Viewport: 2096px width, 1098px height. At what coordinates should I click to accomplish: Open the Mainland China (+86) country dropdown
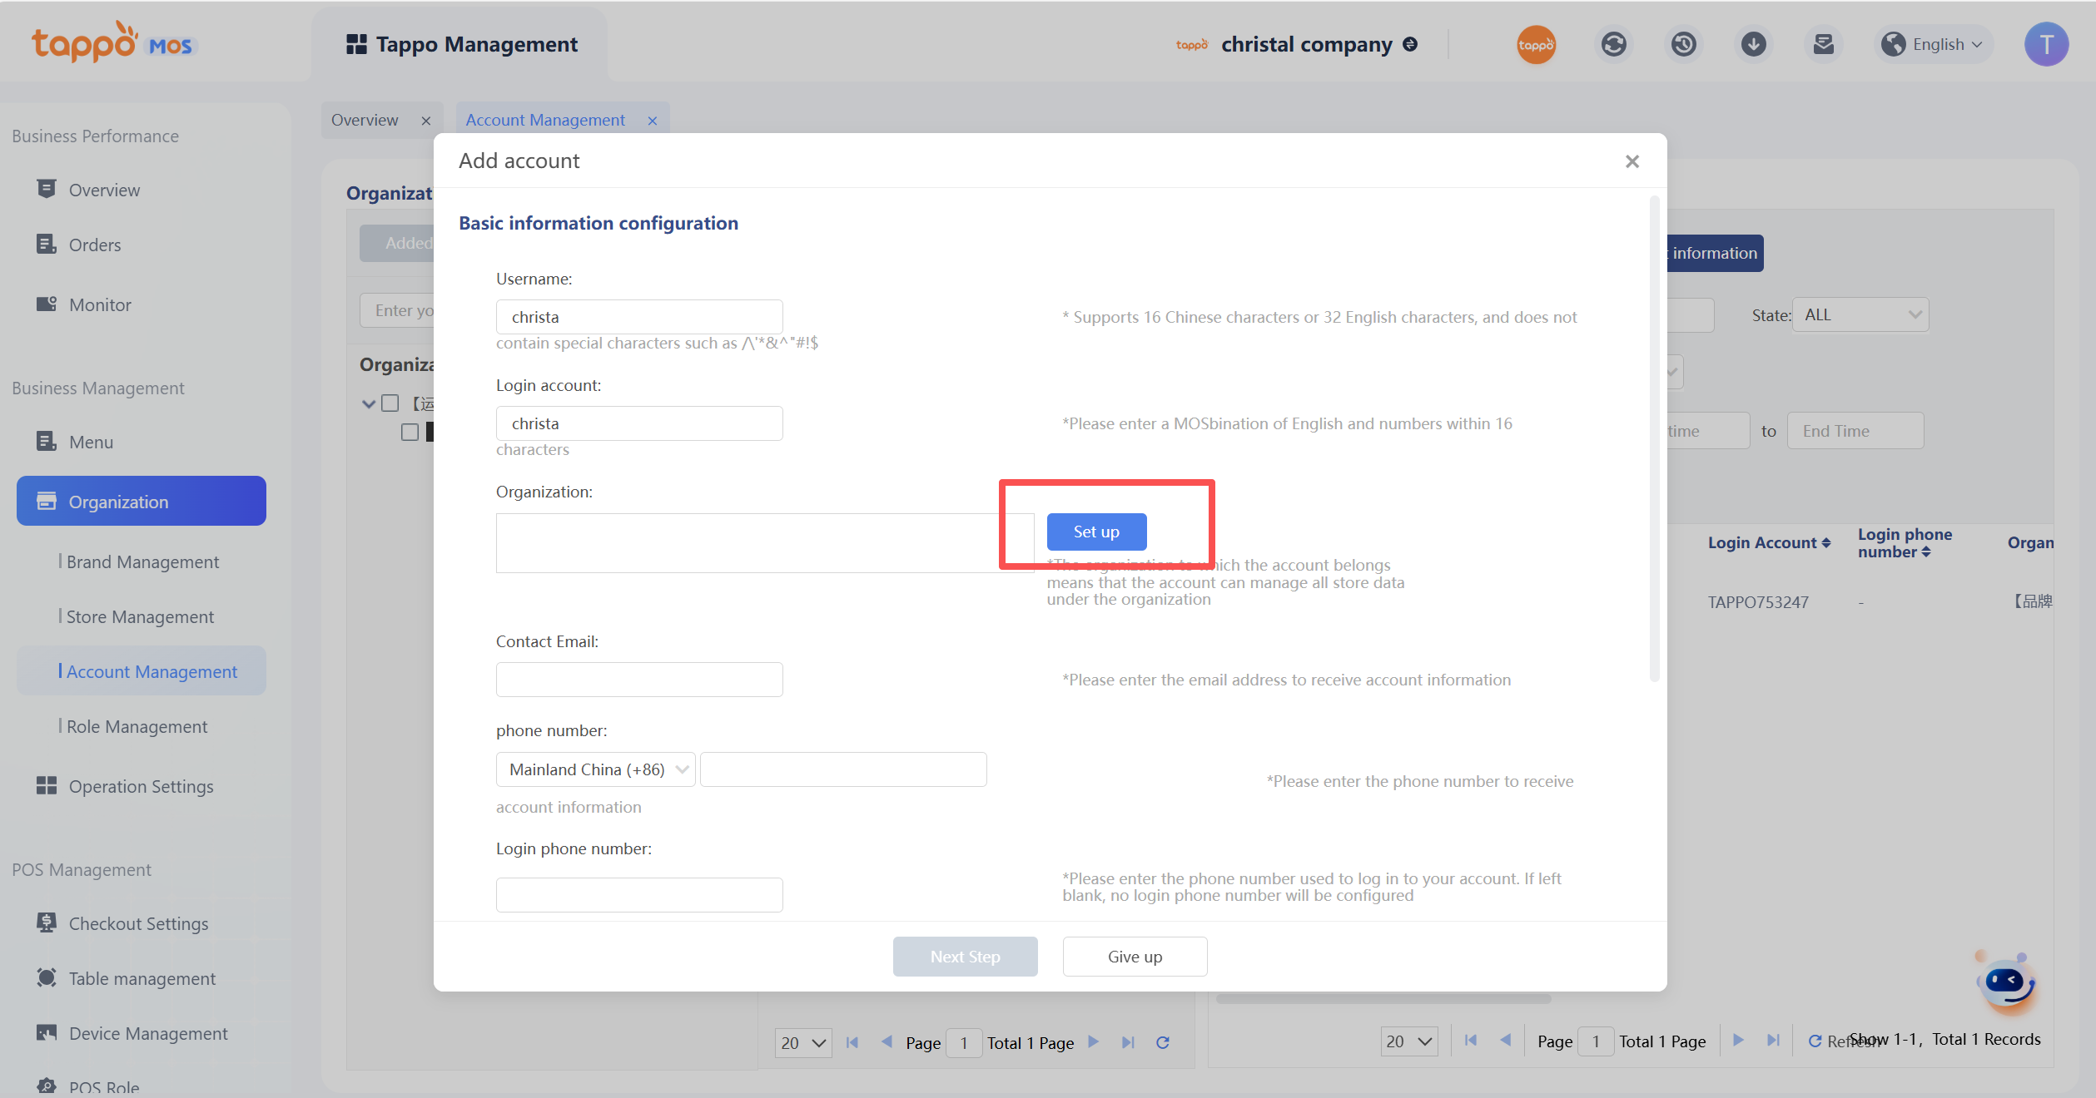click(595, 769)
